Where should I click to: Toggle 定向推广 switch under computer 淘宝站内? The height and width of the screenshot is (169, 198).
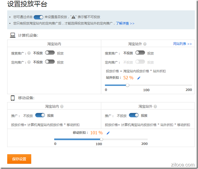(x=50, y=62)
